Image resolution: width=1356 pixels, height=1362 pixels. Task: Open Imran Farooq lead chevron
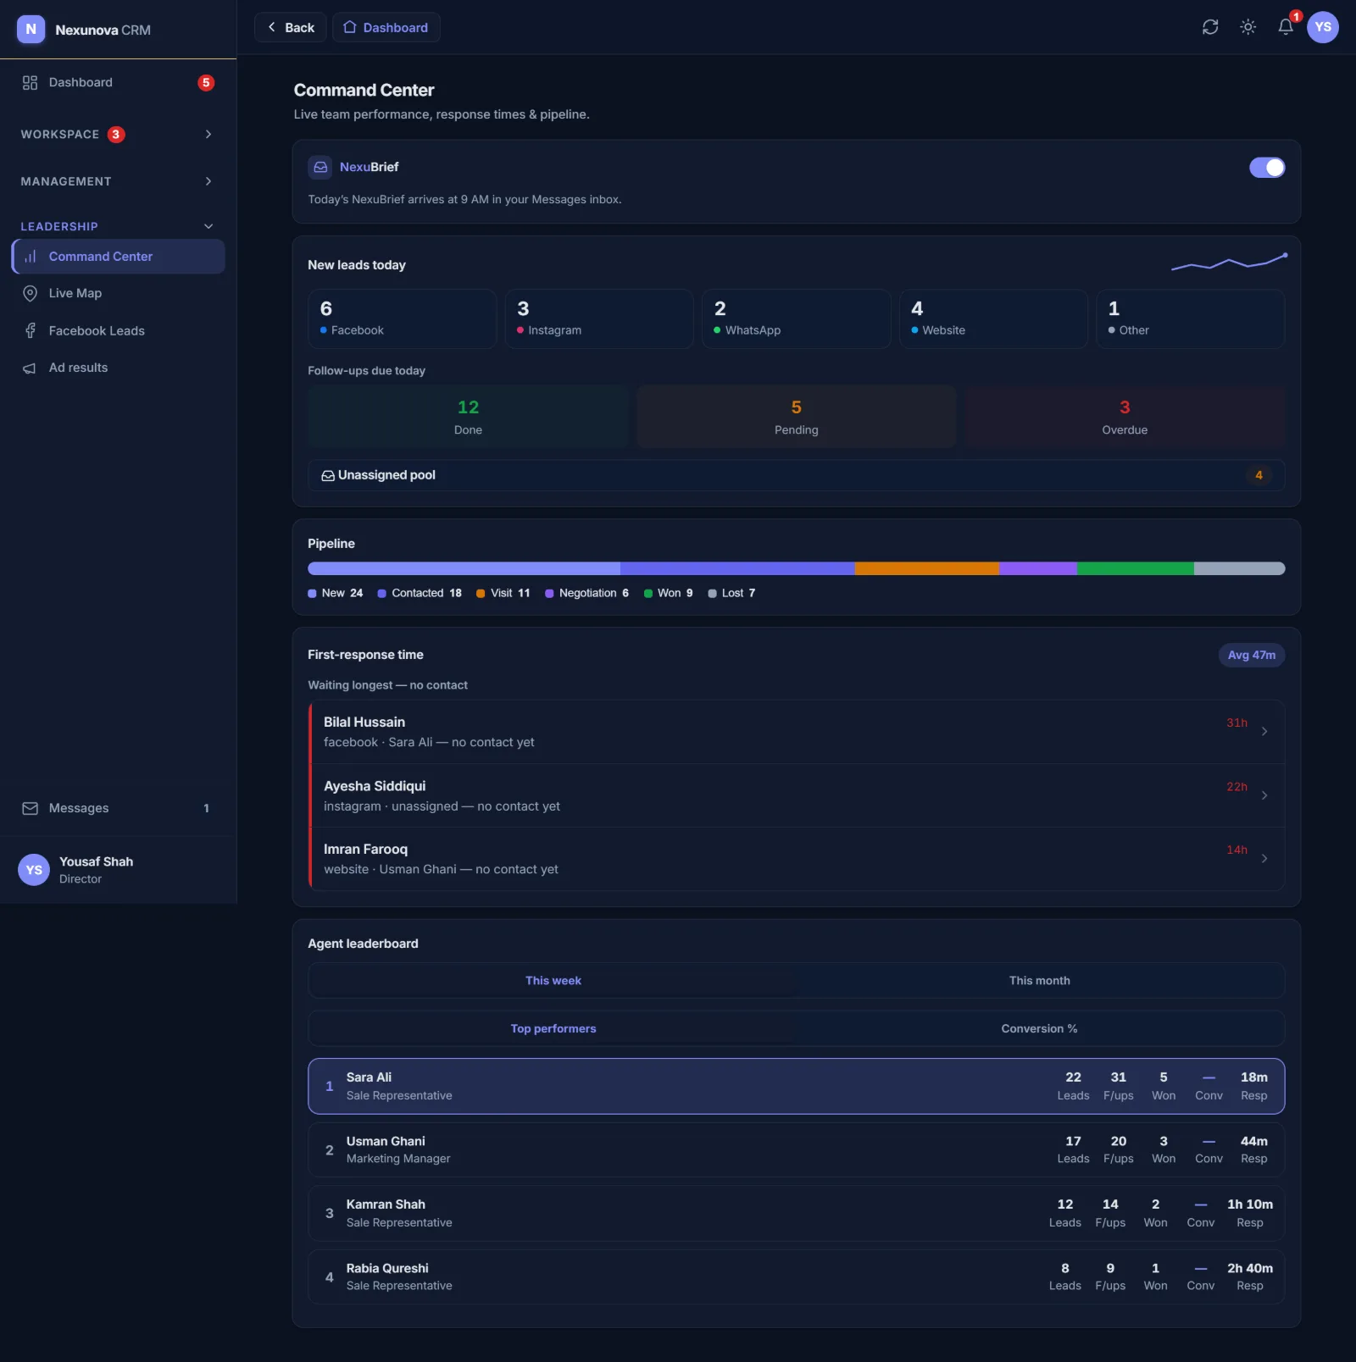[x=1264, y=858]
